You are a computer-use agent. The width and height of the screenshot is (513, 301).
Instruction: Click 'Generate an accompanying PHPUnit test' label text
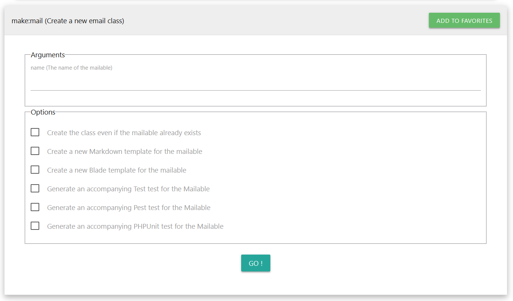point(135,226)
